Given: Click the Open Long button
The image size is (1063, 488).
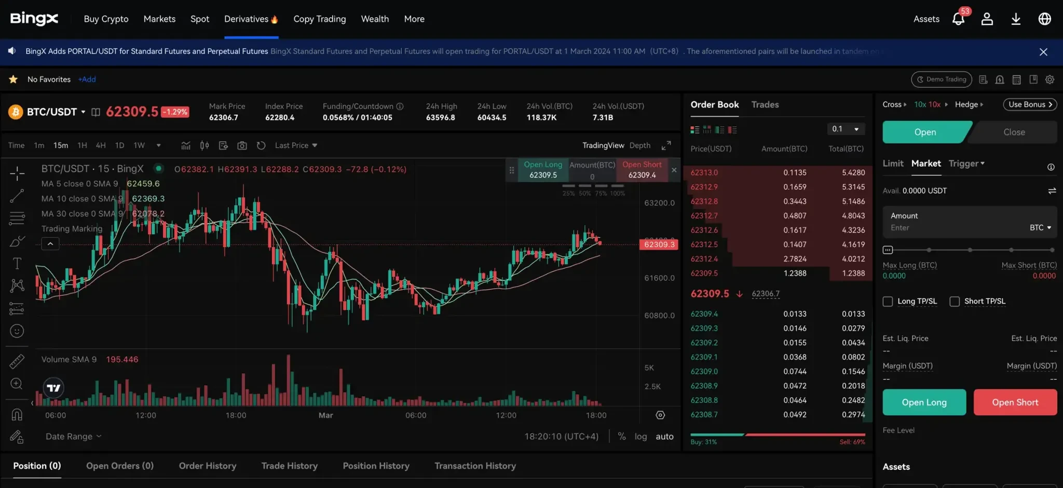Looking at the screenshot, I should point(924,402).
